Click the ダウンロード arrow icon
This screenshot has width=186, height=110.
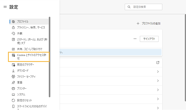tap(13, 71)
